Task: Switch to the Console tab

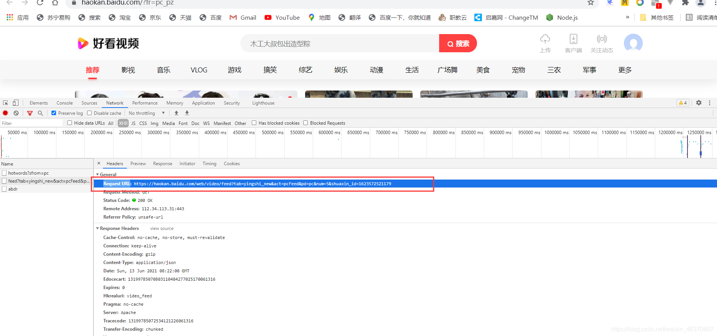Action: (x=64, y=103)
